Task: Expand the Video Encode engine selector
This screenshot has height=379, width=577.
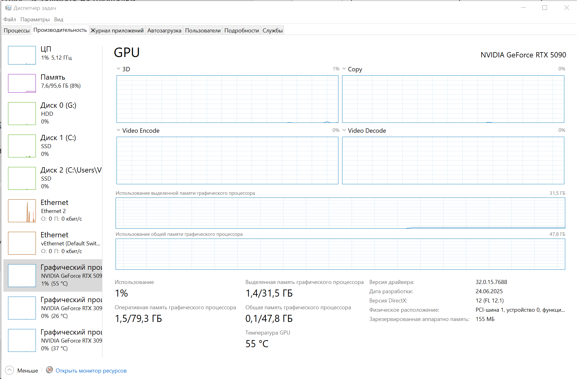Action: [x=118, y=130]
